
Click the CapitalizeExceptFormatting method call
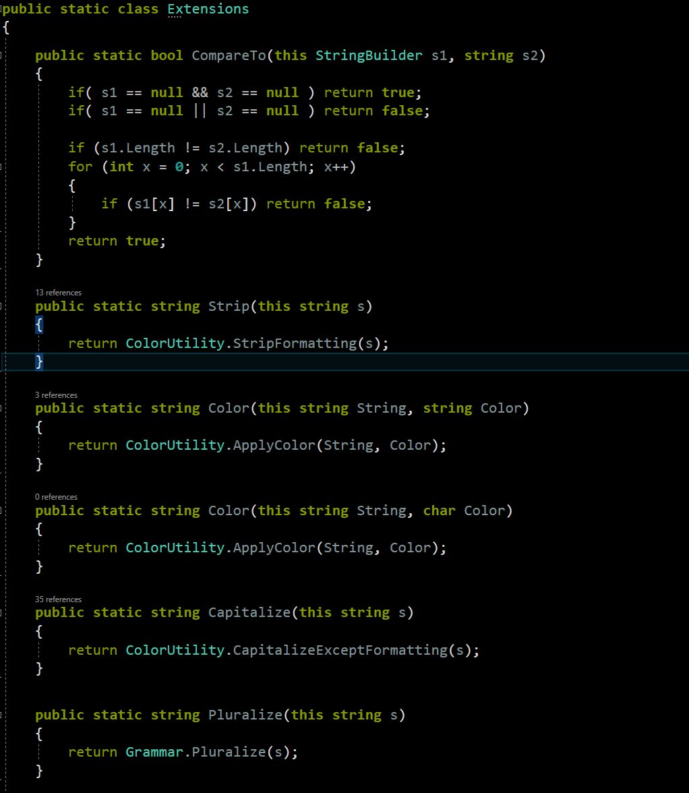tap(340, 650)
